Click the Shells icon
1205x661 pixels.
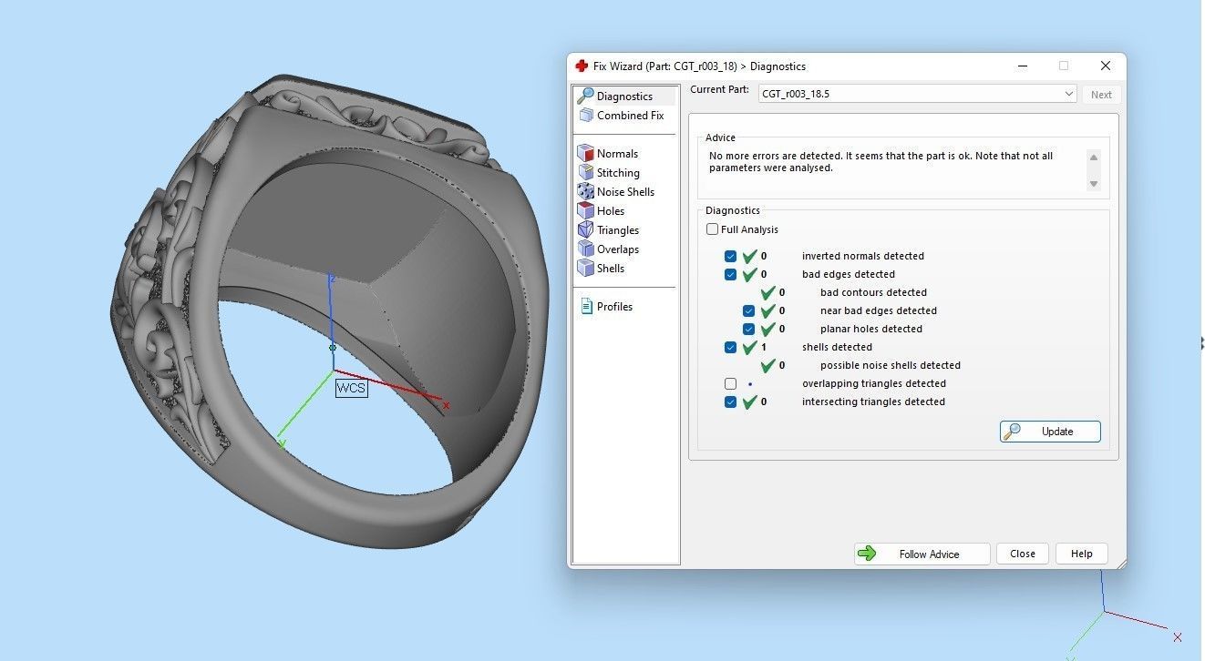(585, 269)
